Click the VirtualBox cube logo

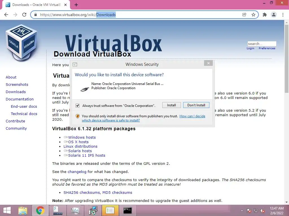(x=21, y=42)
